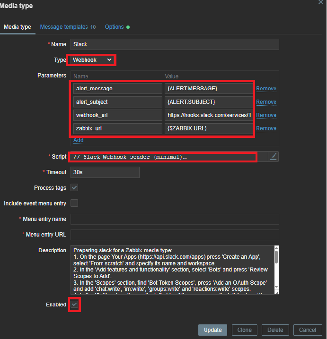Open the Script field with Slack Webhook sender
327x339 pixels.
(169, 157)
